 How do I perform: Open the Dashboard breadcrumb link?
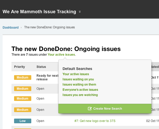(11, 27)
